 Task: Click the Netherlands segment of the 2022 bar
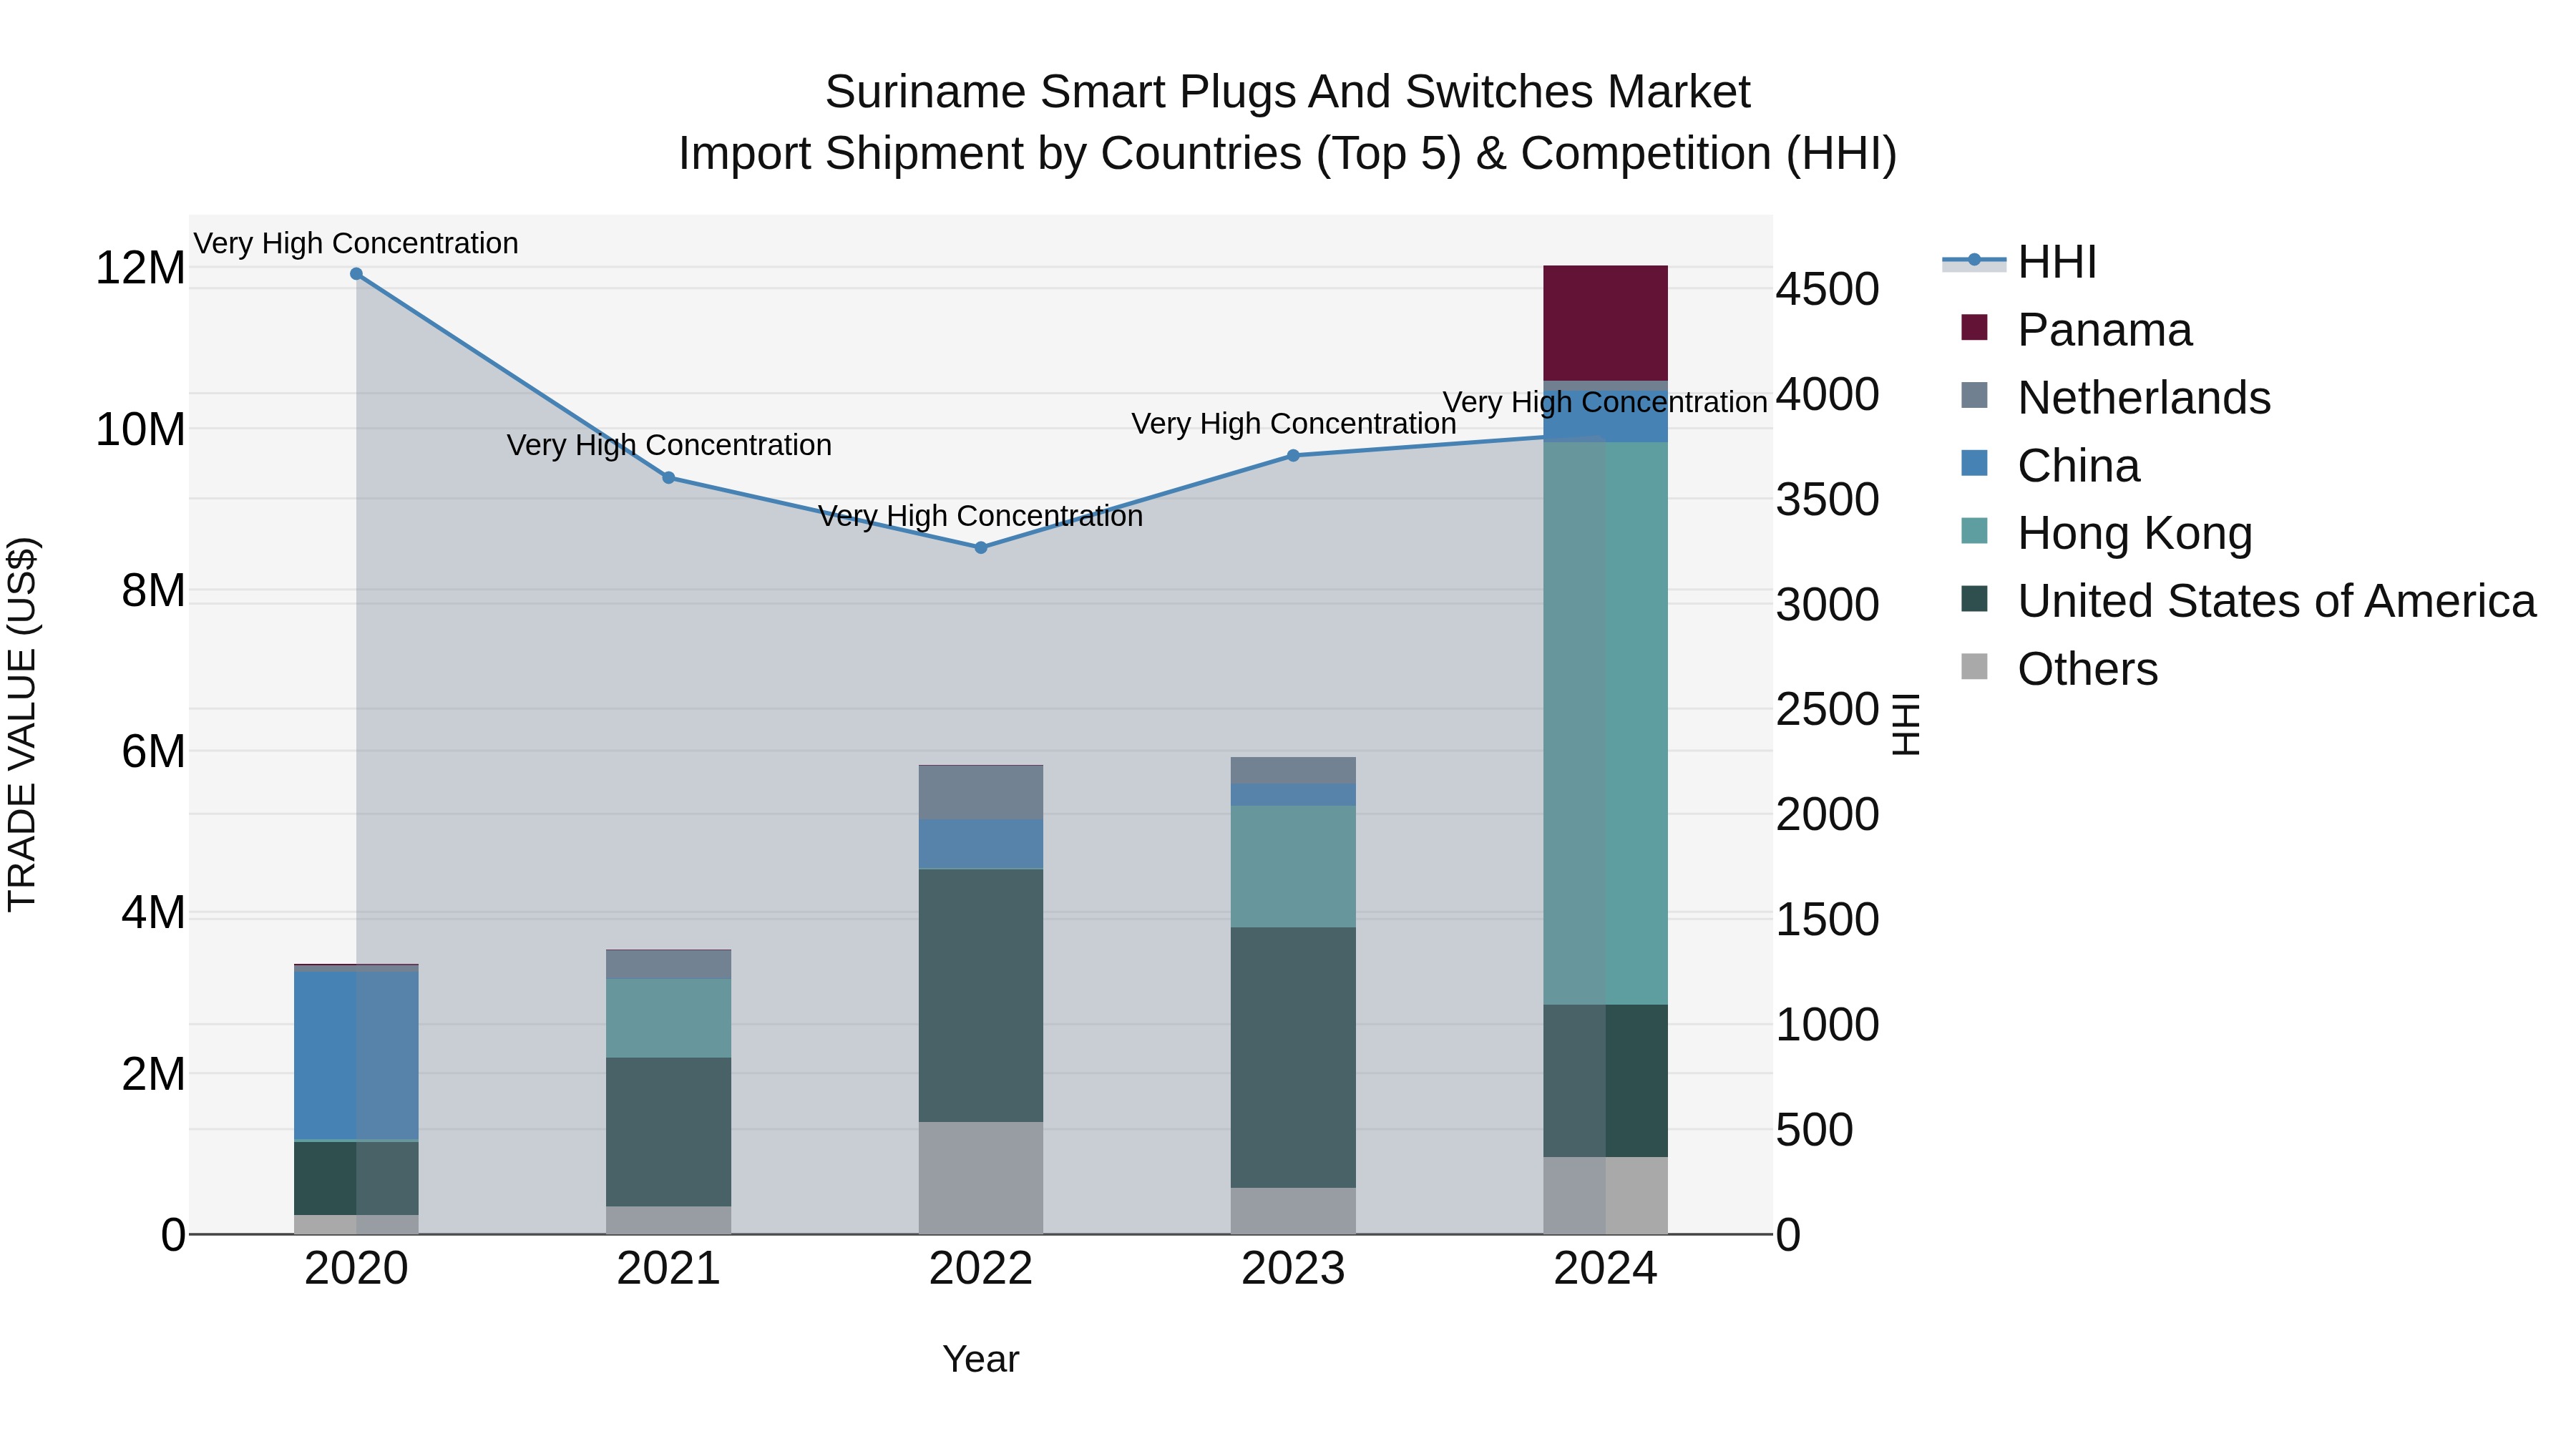pos(981,793)
